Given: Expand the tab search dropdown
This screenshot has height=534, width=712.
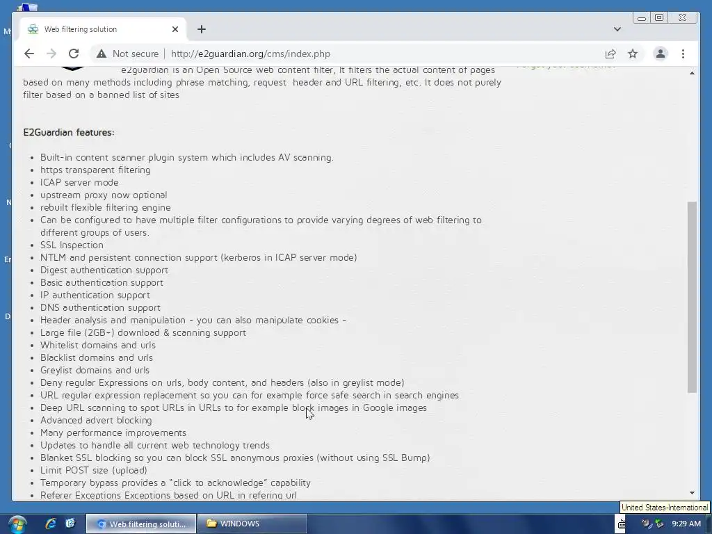Looking at the screenshot, I should (617, 29).
